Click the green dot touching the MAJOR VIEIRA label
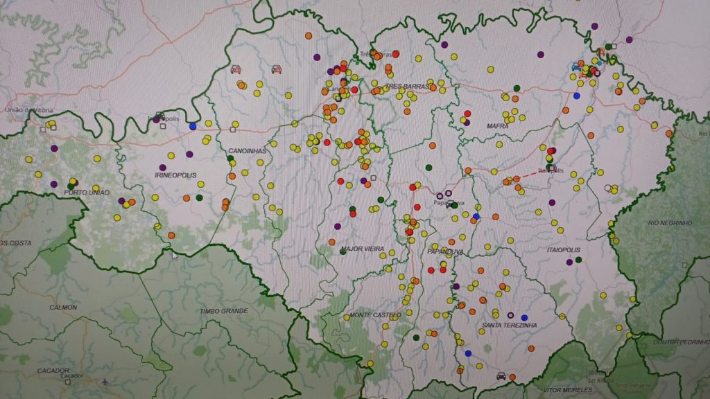Image resolution: width=710 pixels, height=399 pixels. [343, 251]
